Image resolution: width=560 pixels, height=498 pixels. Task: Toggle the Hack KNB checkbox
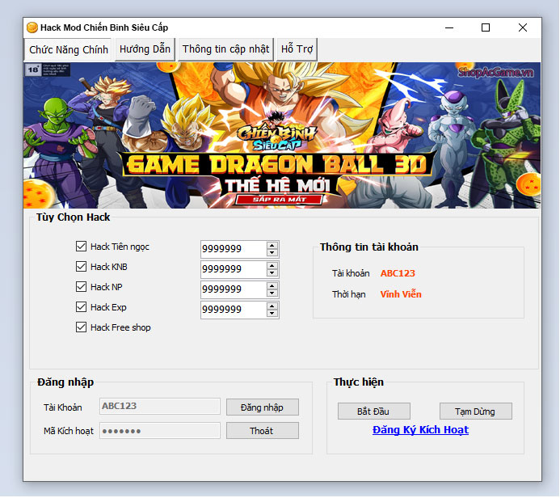81,267
